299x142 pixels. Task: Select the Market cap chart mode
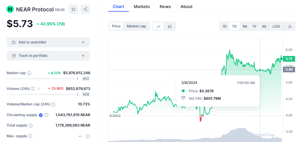pyautogui.click(x=136, y=26)
